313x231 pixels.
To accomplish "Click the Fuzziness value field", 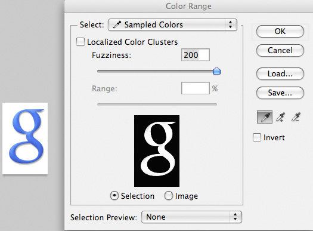I will click(196, 55).
